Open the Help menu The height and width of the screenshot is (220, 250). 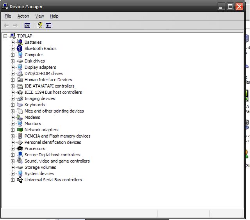pyautogui.click(x=54, y=16)
